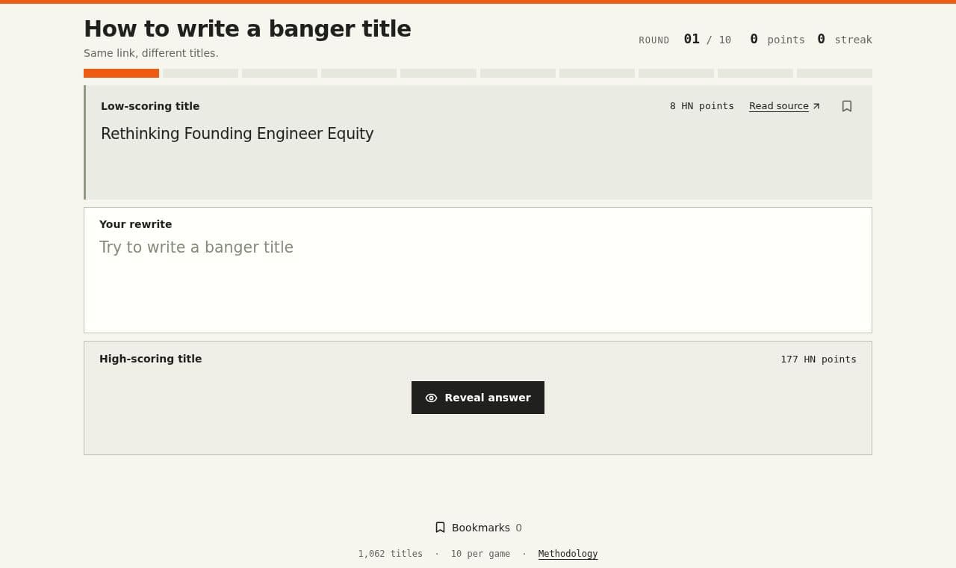The width and height of the screenshot is (956, 568).
Task: Click the 177 HN points label
Action: 819,359
